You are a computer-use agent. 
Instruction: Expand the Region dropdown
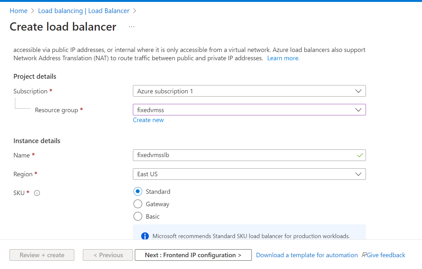249,174
